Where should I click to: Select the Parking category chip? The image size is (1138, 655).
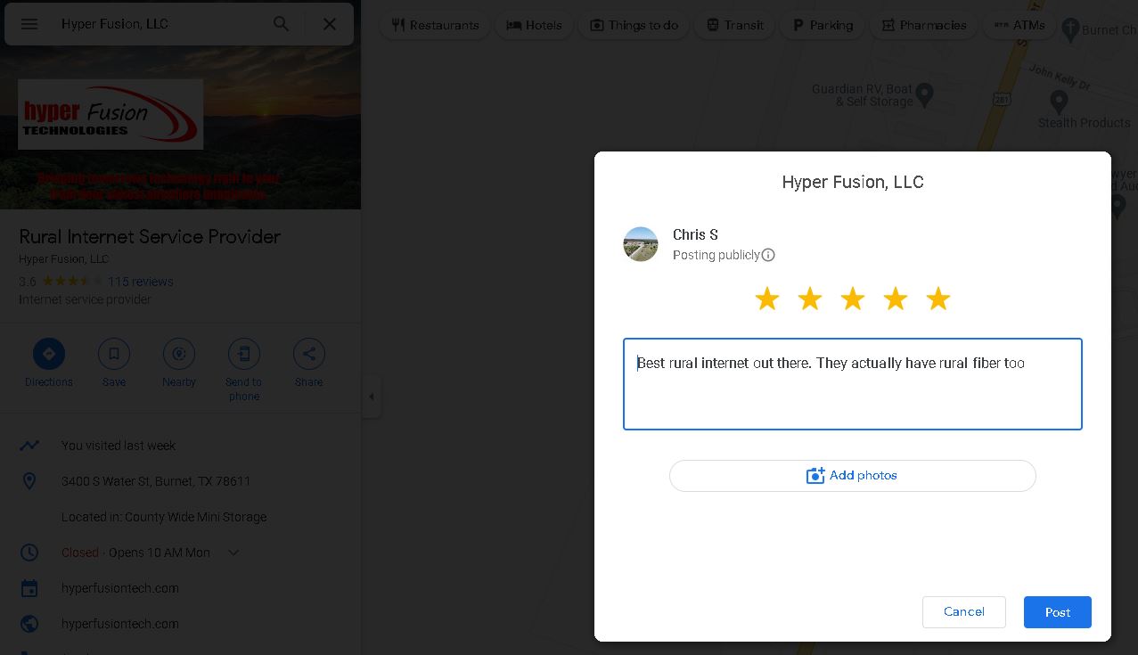(x=822, y=25)
